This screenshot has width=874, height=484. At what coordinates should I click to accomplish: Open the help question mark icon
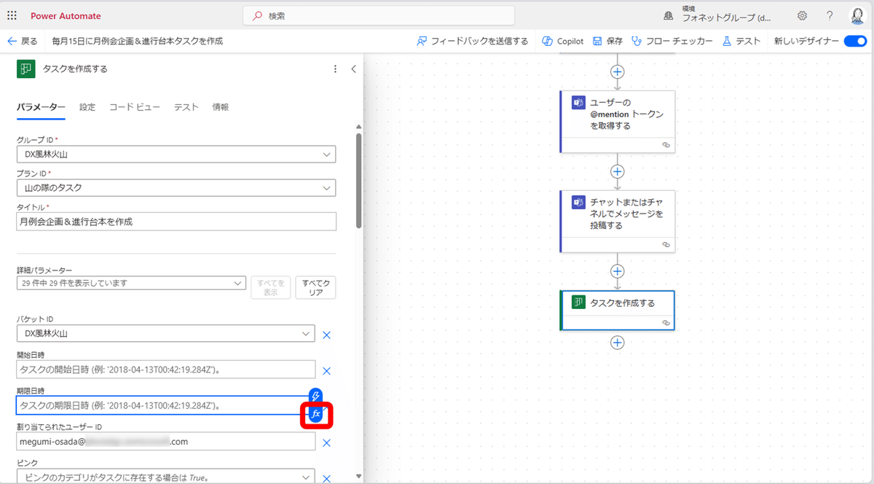pos(830,15)
